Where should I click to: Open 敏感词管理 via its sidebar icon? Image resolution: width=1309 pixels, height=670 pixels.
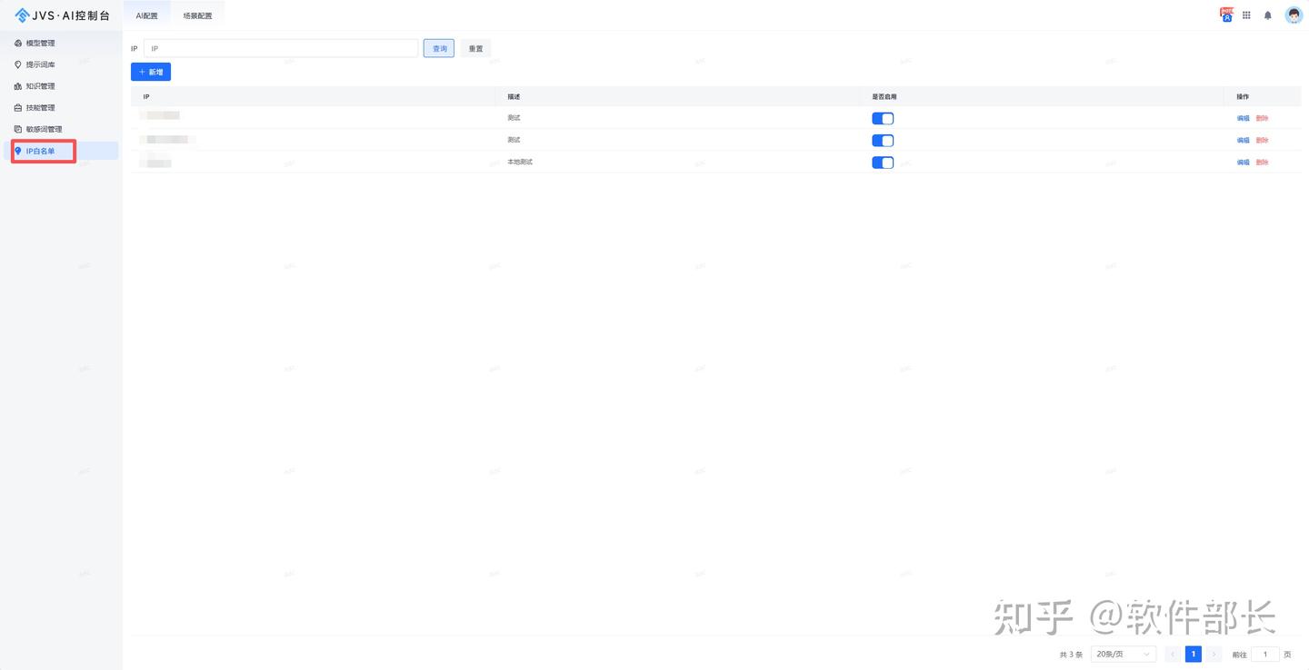pyautogui.click(x=18, y=130)
